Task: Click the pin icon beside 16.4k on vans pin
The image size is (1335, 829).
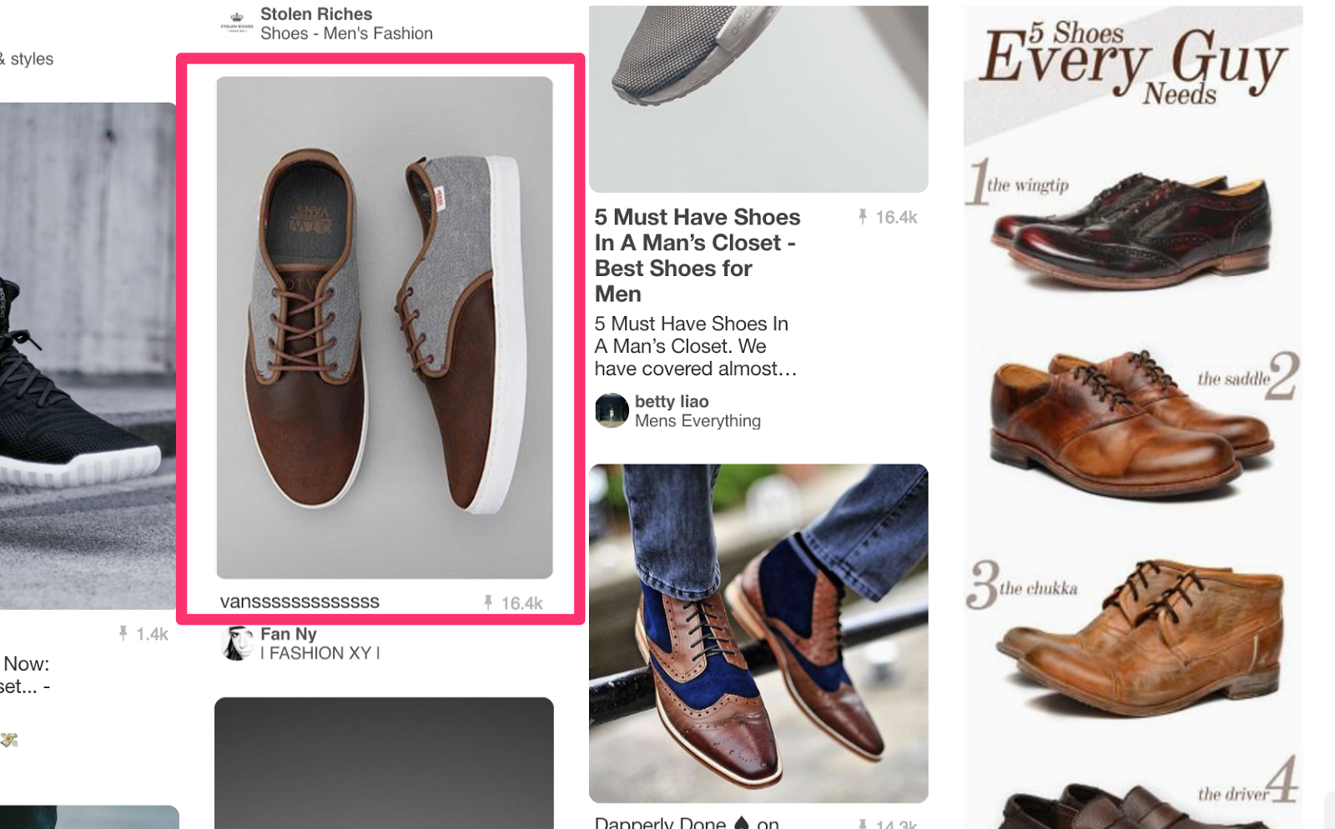Action: (488, 600)
